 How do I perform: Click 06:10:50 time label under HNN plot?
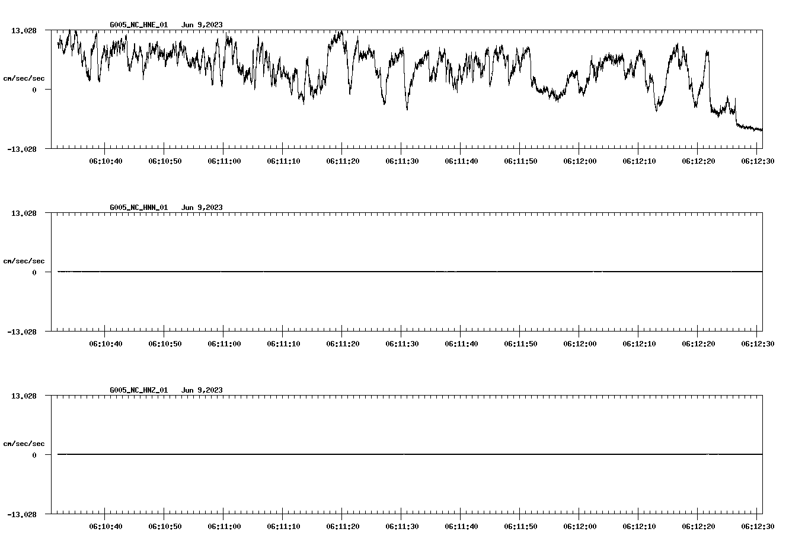click(165, 344)
